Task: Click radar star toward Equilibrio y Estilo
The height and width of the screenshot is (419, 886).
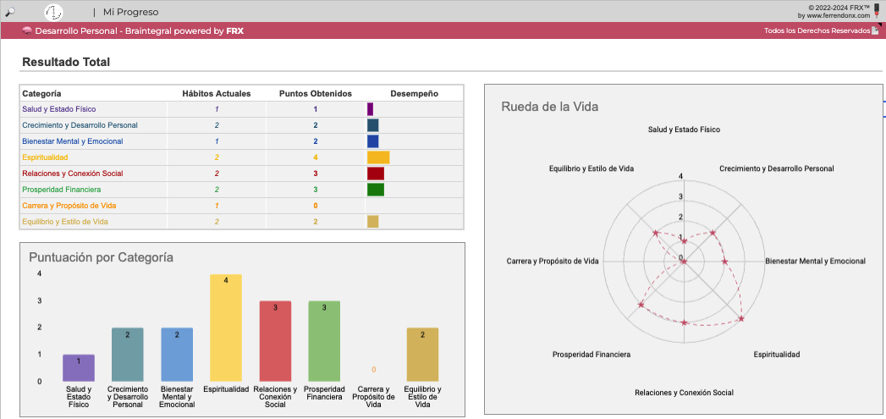Action: click(x=656, y=233)
